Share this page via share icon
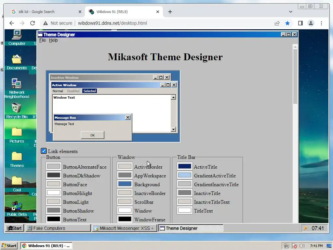This screenshot has height=250, width=333. click(x=277, y=23)
